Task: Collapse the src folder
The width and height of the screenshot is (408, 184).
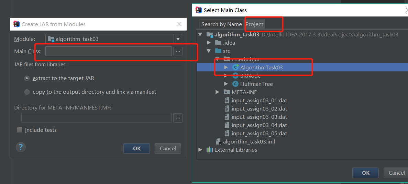Action: 209,51
